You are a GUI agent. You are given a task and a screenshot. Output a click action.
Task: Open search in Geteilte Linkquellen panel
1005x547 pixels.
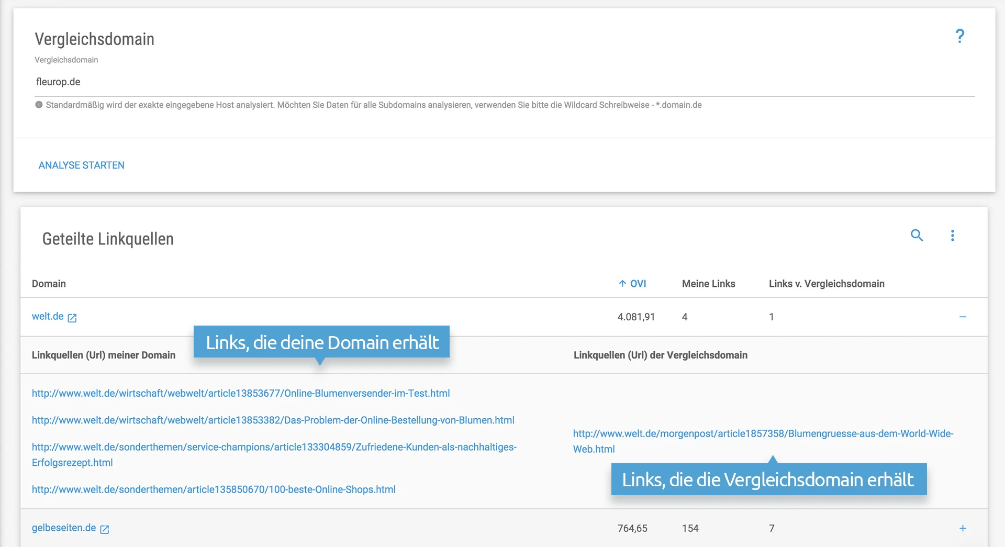[x=917, y=236]
